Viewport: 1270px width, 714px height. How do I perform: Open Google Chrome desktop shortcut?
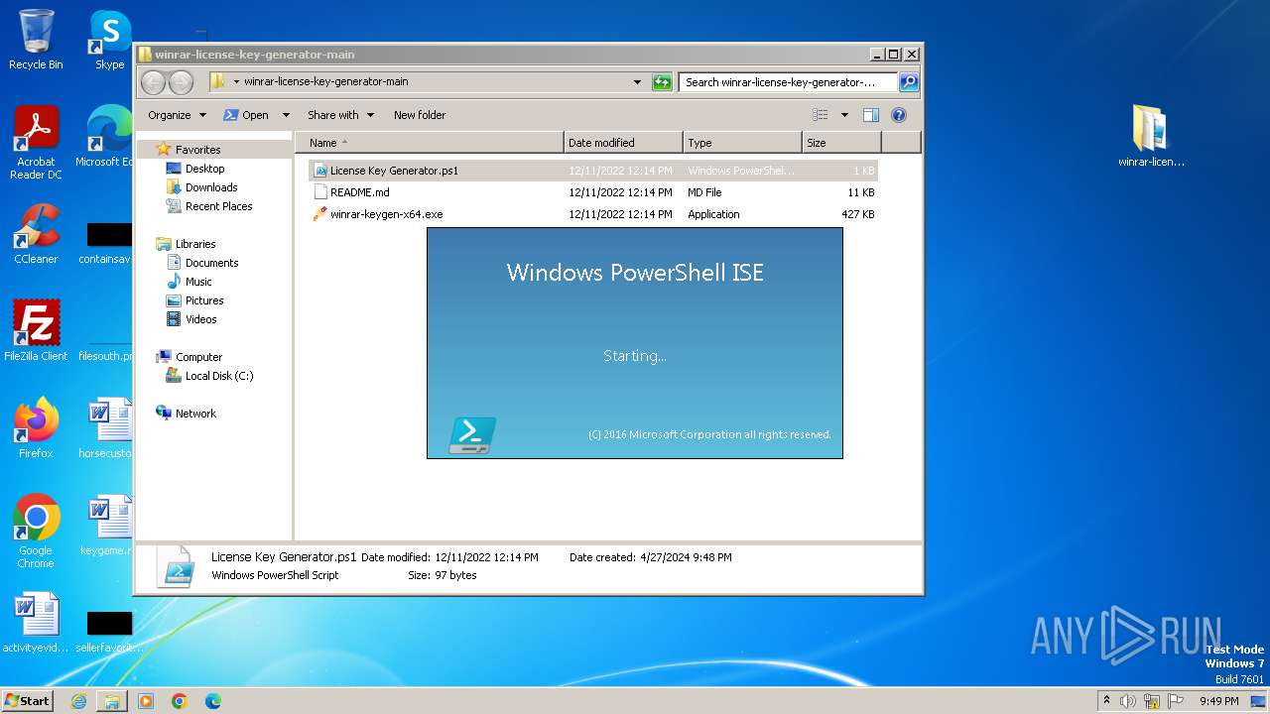36,532
